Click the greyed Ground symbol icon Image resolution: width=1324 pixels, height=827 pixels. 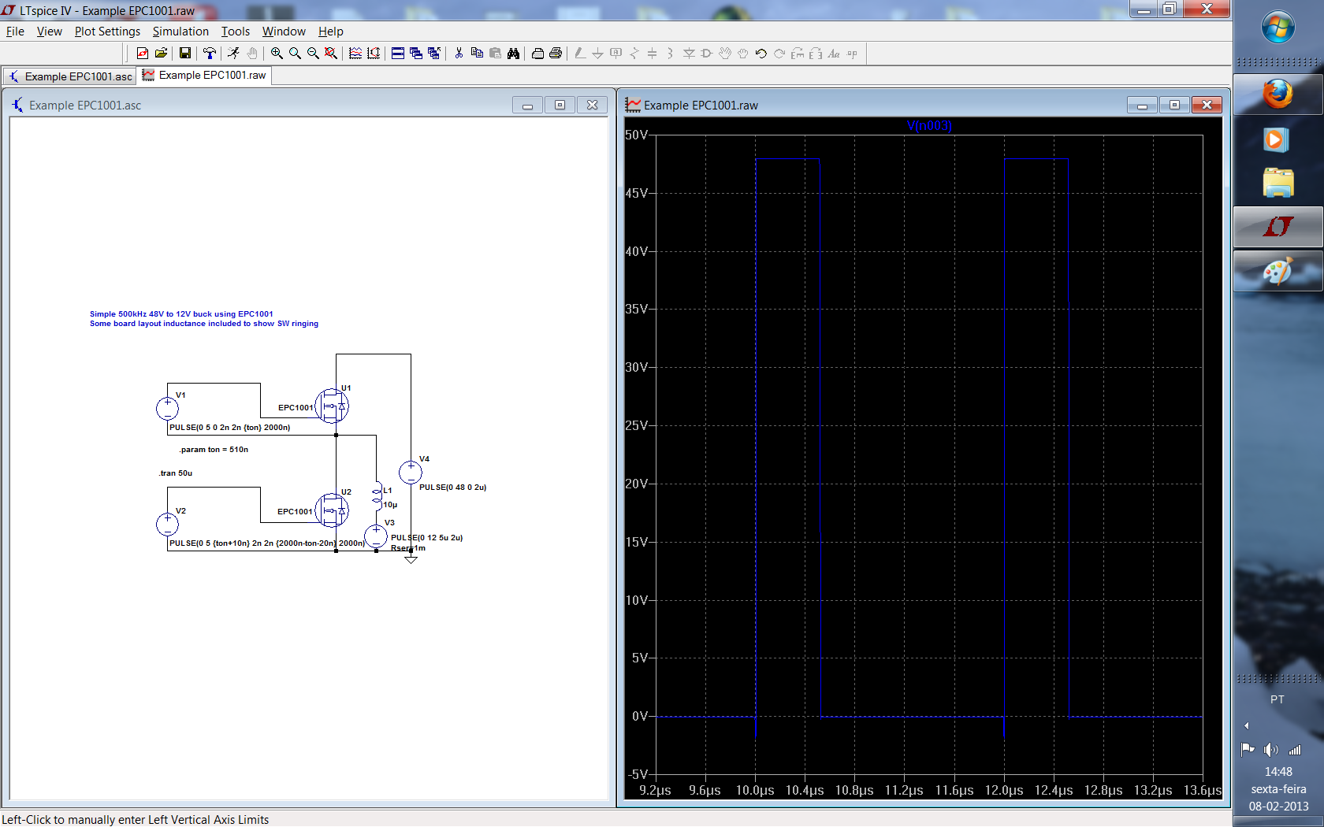[x=598, y=53]
